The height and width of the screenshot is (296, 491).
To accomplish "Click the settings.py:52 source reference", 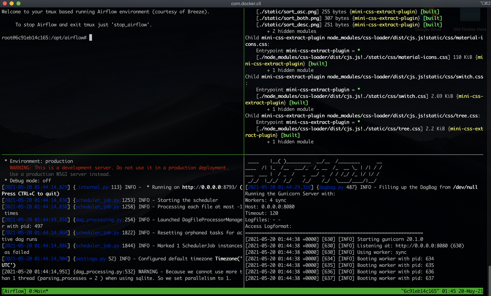I will point(96,259).
